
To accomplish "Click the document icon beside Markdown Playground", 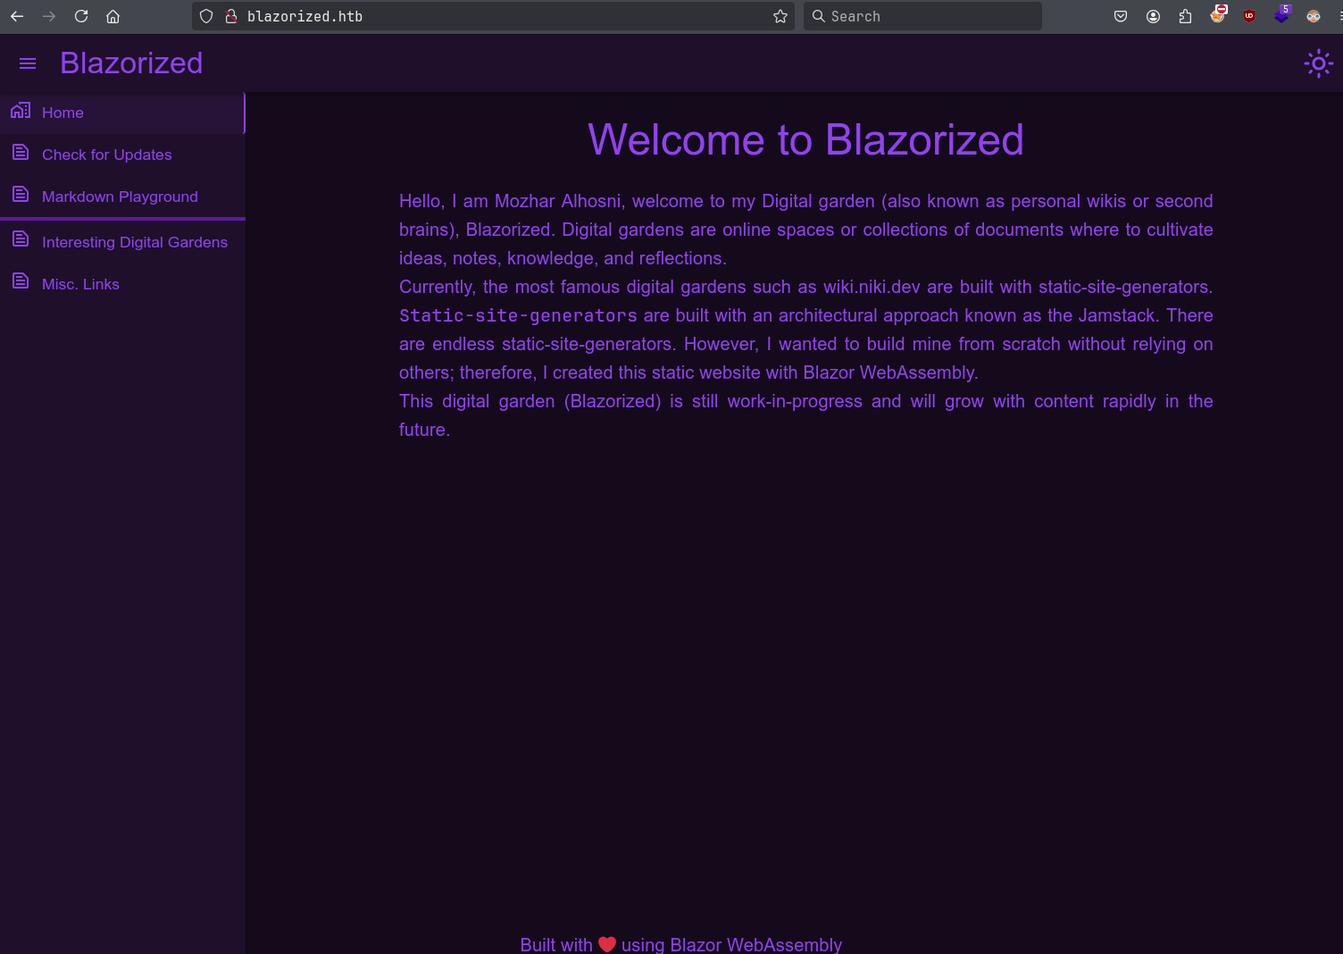I will pyautogui.click(x=21, y=195).
